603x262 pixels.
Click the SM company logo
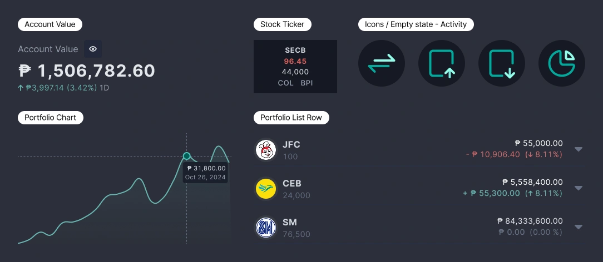(x=265, y=228)
